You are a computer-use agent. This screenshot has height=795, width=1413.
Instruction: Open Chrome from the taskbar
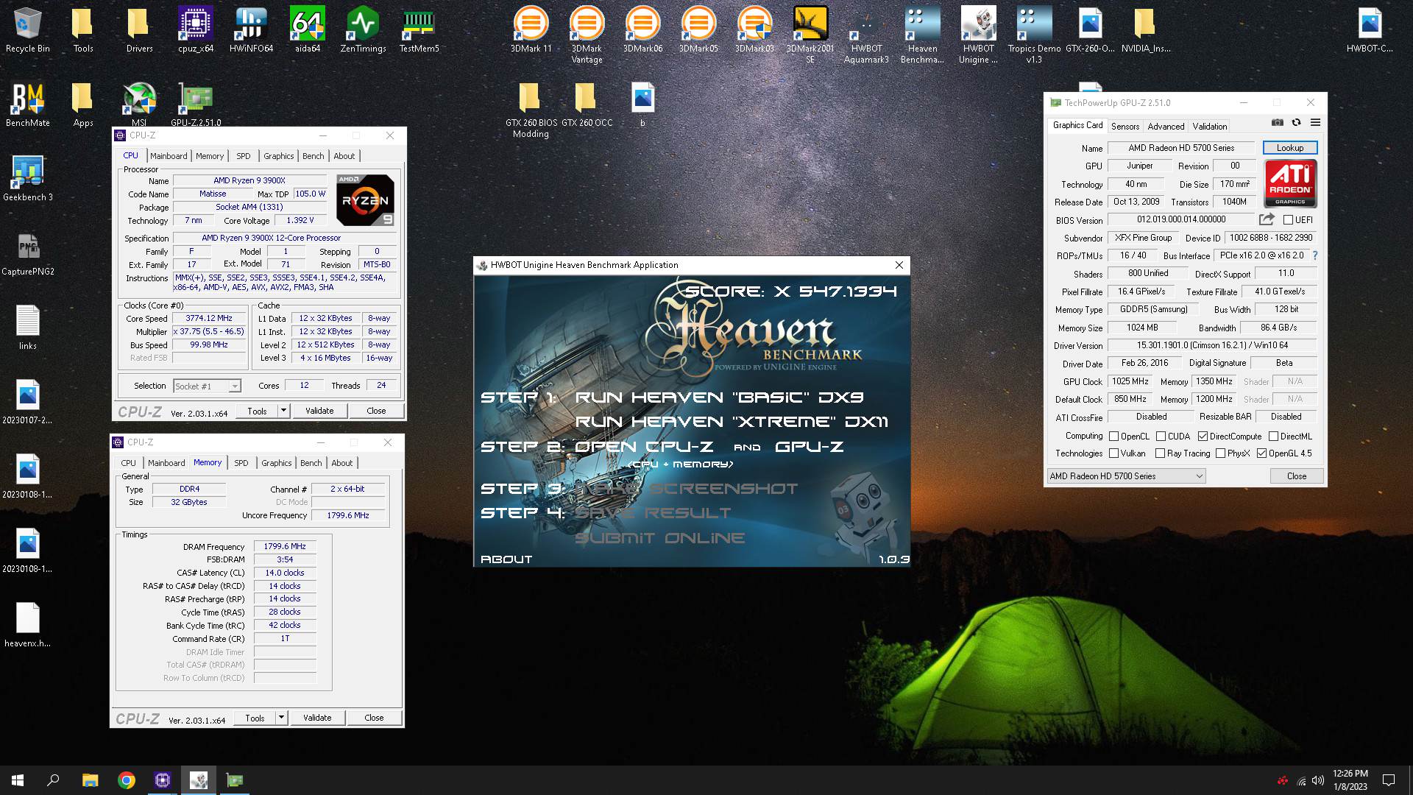127,780
